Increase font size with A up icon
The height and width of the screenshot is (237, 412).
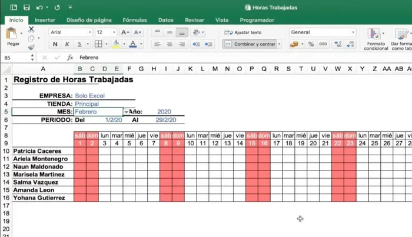pyautogui.click(x=125, y=32)
